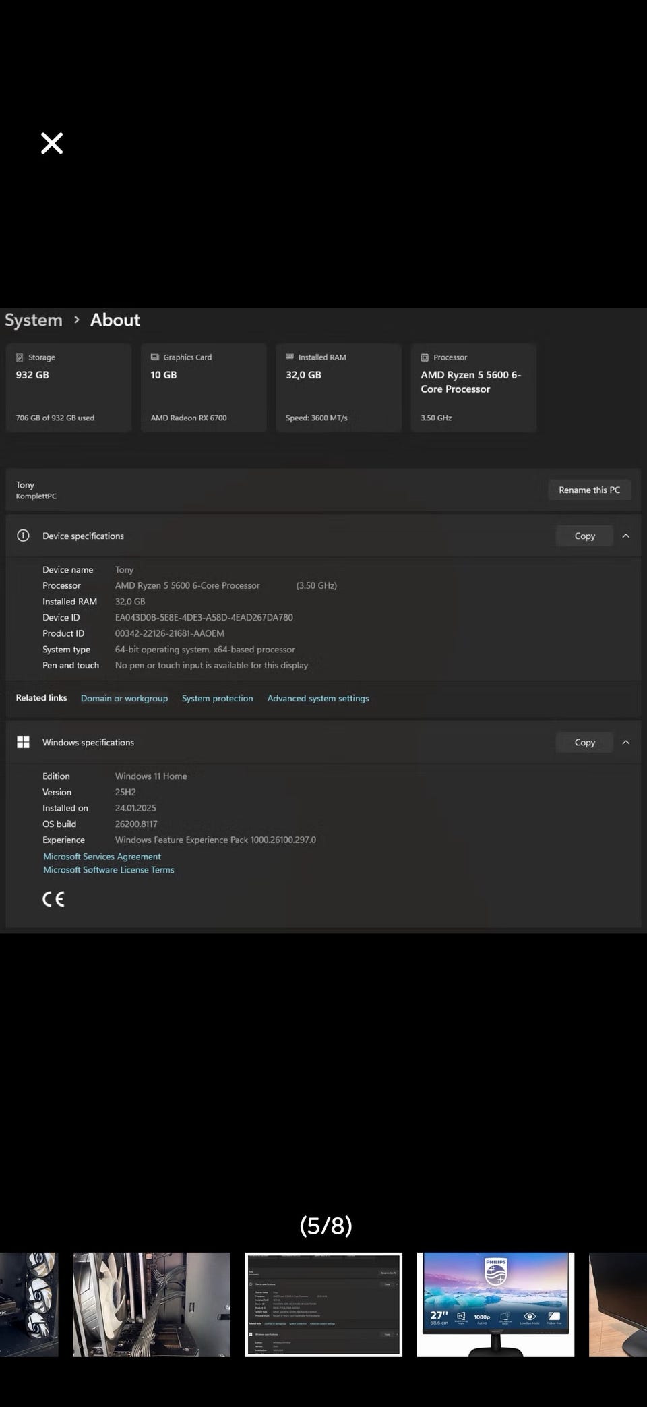The width and height of the screenshot is (647, 1407).
Task: Select the Device name Tony value
Action: [124, 570]
